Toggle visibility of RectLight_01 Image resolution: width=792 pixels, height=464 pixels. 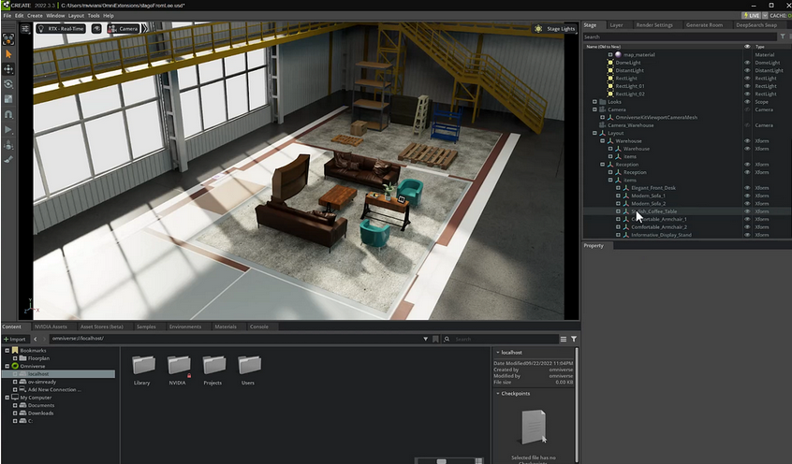(747, 86)
